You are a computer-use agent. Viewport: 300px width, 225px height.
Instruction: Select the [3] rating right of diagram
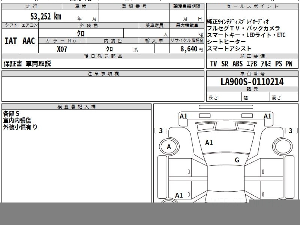pyautogui.click(x=291, y=131)
